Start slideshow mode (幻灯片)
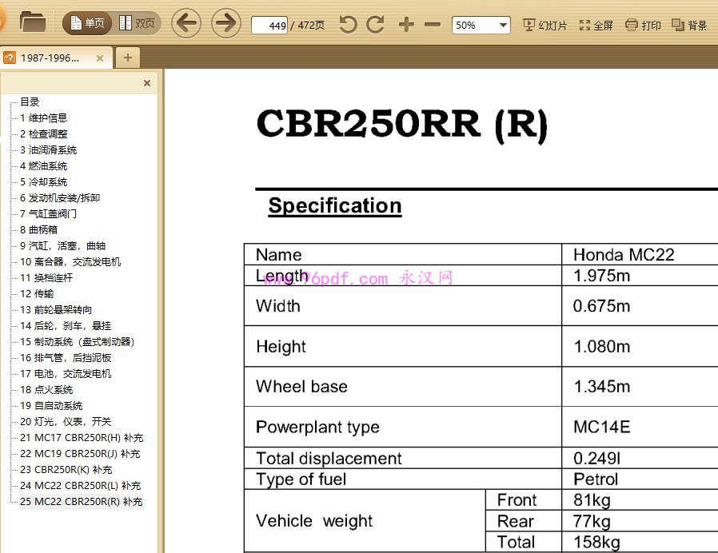The width and height of the screenshot is (718, 553). (545, 26)
